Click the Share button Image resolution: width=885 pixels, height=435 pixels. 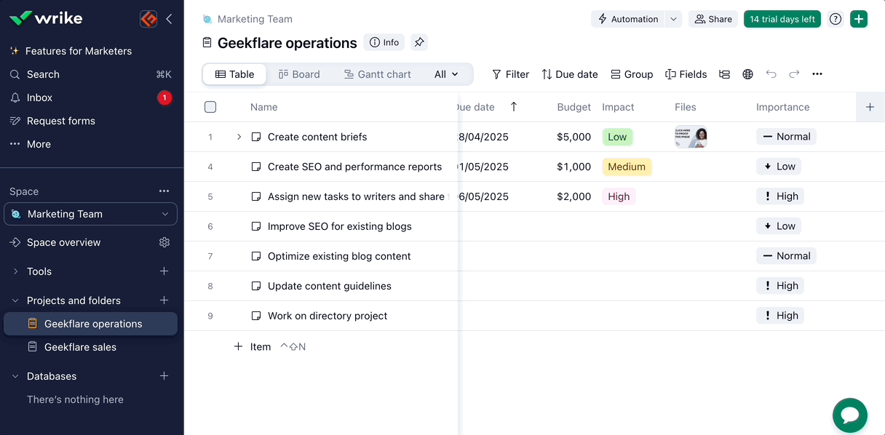(713, 19)
